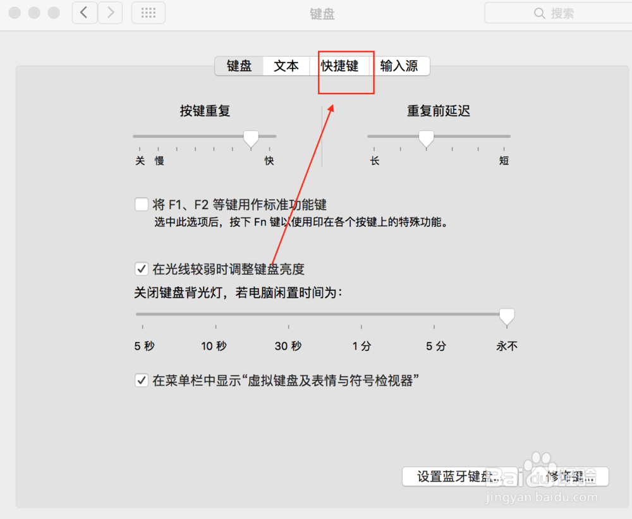Switch to the 键盘 tab

click(239, 66)
